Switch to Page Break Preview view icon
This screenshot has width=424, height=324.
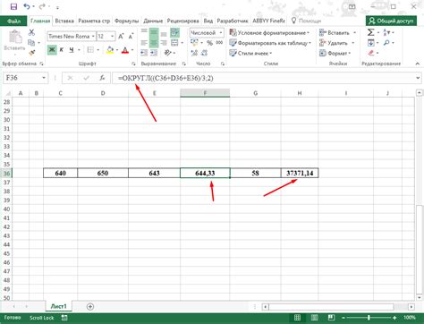pyautogui.click(x=331, y=318)
